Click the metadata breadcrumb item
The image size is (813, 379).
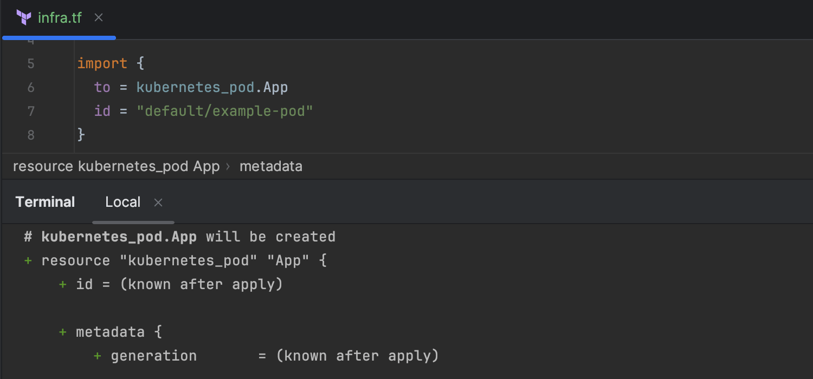point(270,166)
